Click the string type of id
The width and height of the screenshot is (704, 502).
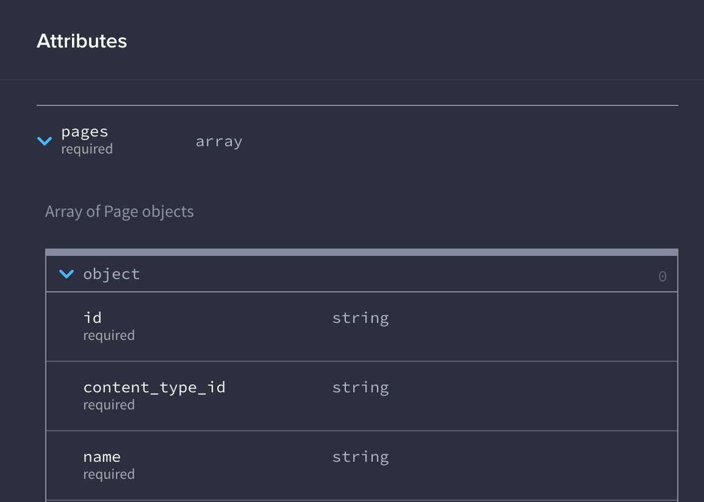pos(360,318)
